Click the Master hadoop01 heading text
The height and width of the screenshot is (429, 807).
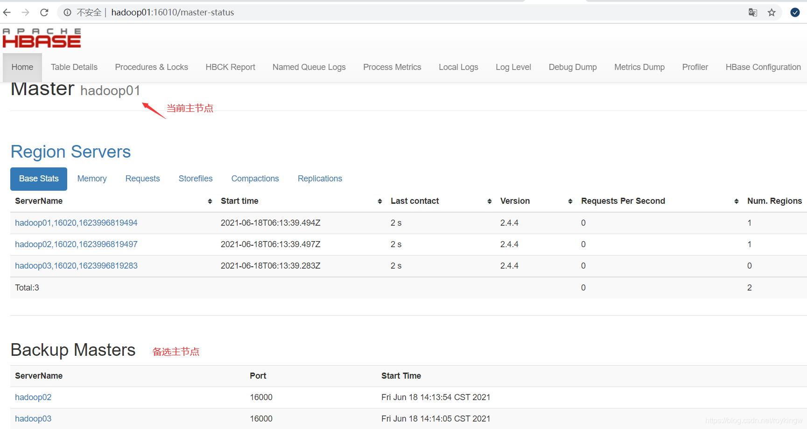(75, 90)
